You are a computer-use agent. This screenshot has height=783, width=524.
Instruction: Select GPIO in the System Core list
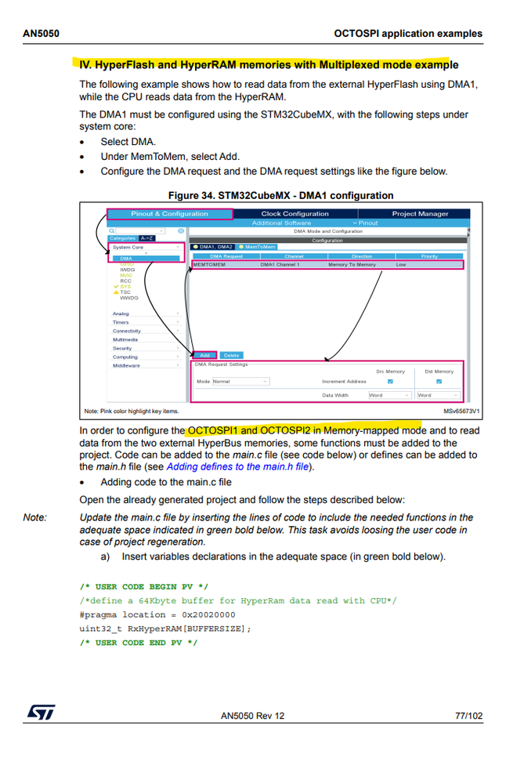point(127,263)
